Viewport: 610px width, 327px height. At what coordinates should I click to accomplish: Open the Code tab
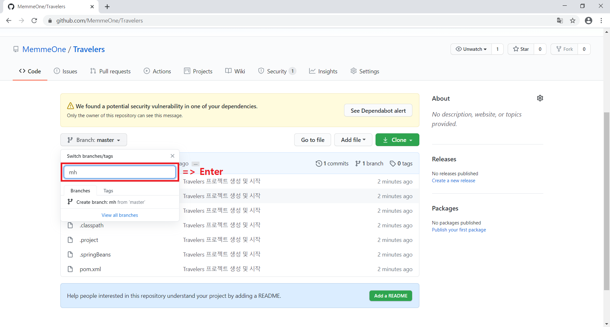tap(30, 71)
